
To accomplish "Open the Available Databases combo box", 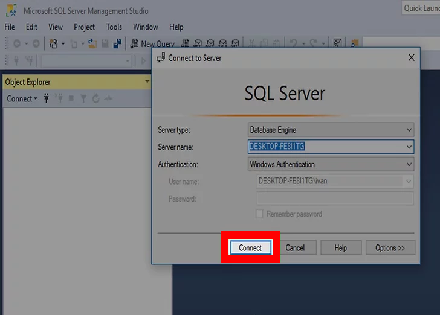I will click(86, 60).
